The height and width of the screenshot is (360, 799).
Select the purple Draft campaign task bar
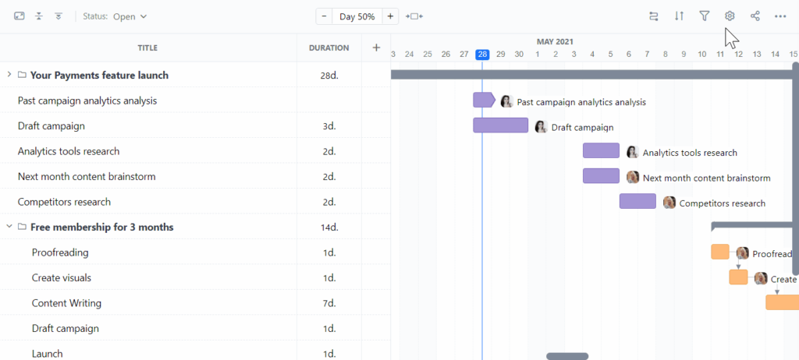[x=500, y=125]
